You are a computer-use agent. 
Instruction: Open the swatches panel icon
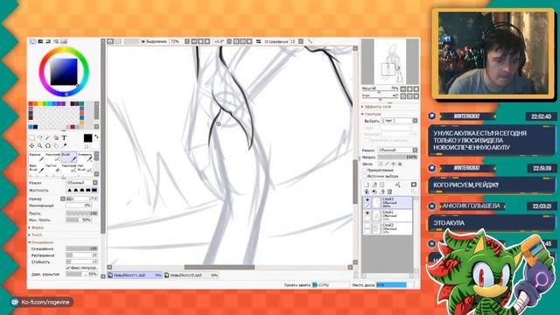[x=64, y=42]
